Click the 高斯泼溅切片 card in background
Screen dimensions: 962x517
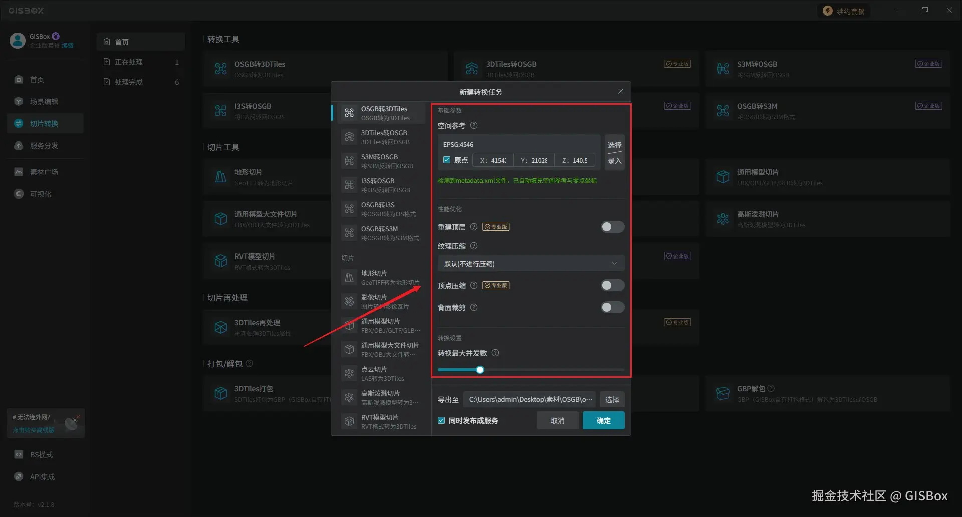pos(828,219)
